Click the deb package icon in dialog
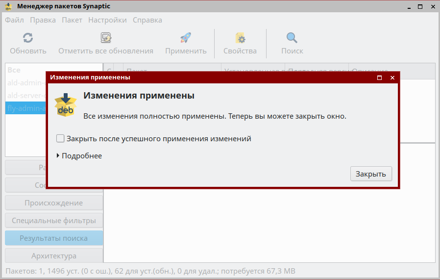 tap(66, 105)
